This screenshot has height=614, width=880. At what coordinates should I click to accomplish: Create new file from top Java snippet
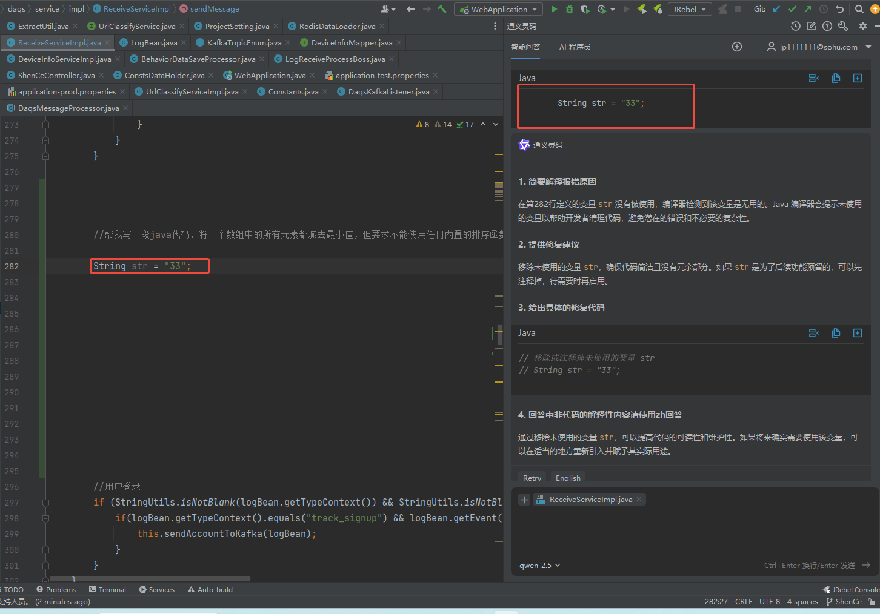[x=858, y=78]
